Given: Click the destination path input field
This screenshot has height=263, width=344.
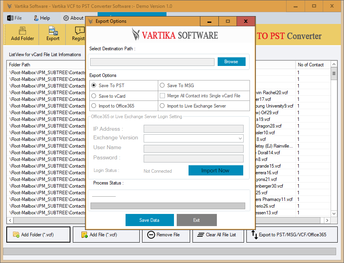Looking at the screenshot, I should tap(152, 62).
